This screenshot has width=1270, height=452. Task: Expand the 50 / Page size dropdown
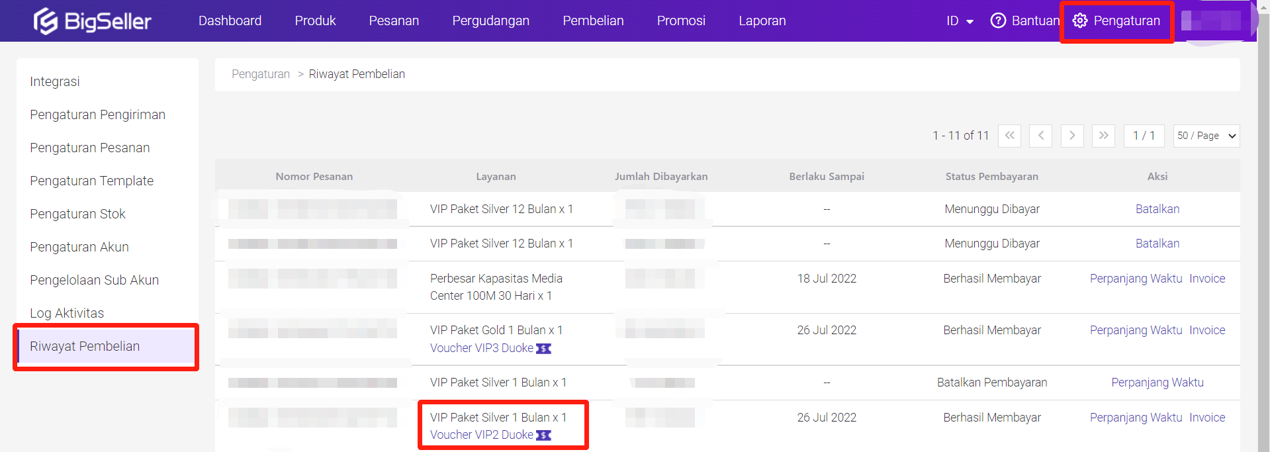pyautogui.click(x=1206, y=136)
